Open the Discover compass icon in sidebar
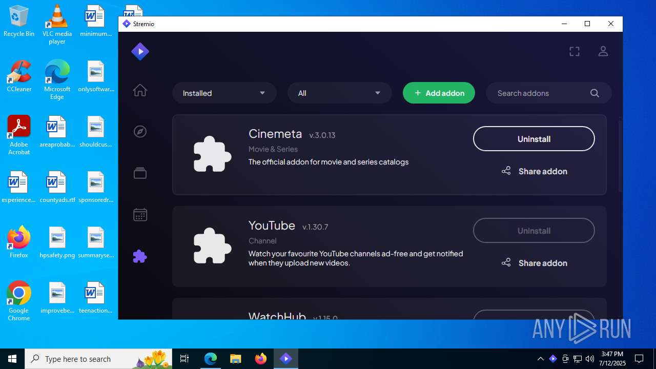656x369 pixels. click(140, 132)
